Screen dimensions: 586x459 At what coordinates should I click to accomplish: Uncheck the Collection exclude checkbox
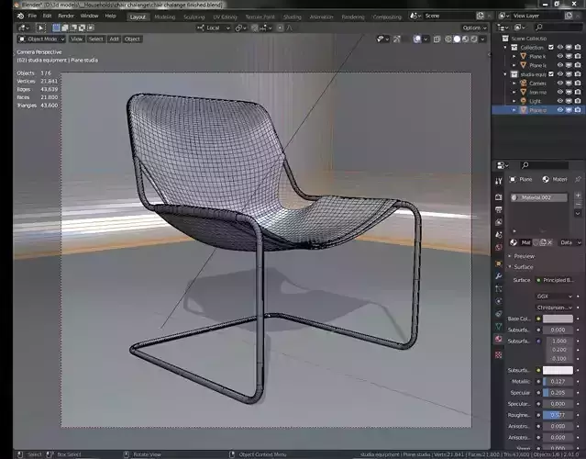551,47
